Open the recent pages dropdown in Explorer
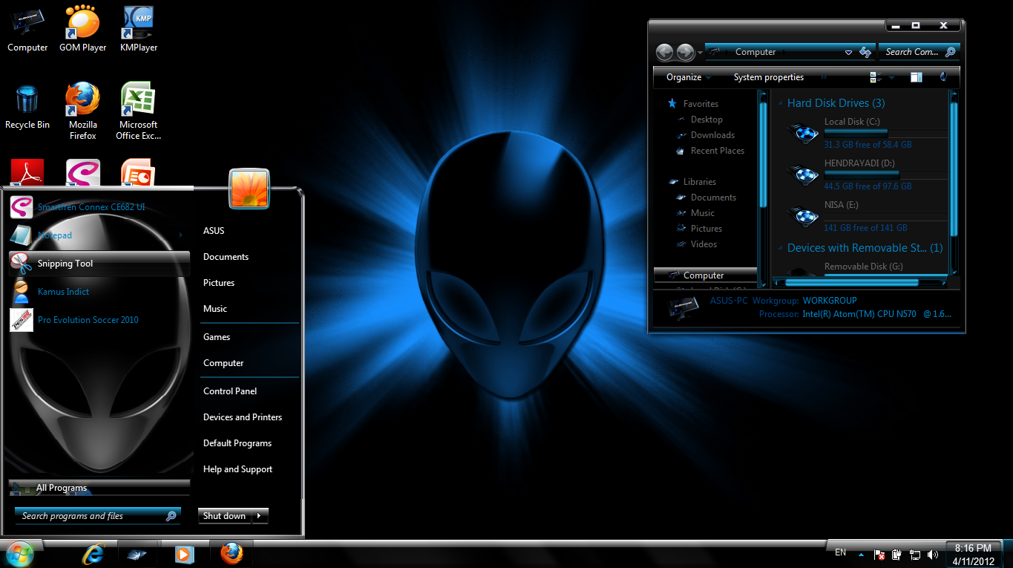The height and width of the screenshot is (568, 1013). pos(700,53)
